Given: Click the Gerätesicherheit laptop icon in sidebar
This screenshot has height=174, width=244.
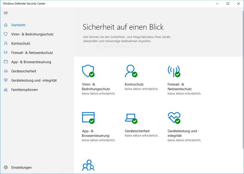Looking at the screenshot, I should click(6, 71).
